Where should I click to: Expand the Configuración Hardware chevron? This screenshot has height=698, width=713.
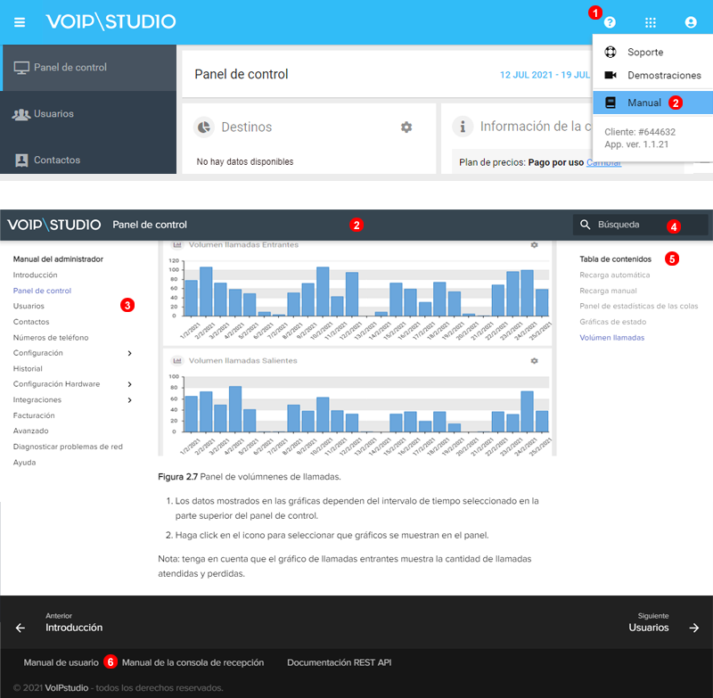(129, 384)
